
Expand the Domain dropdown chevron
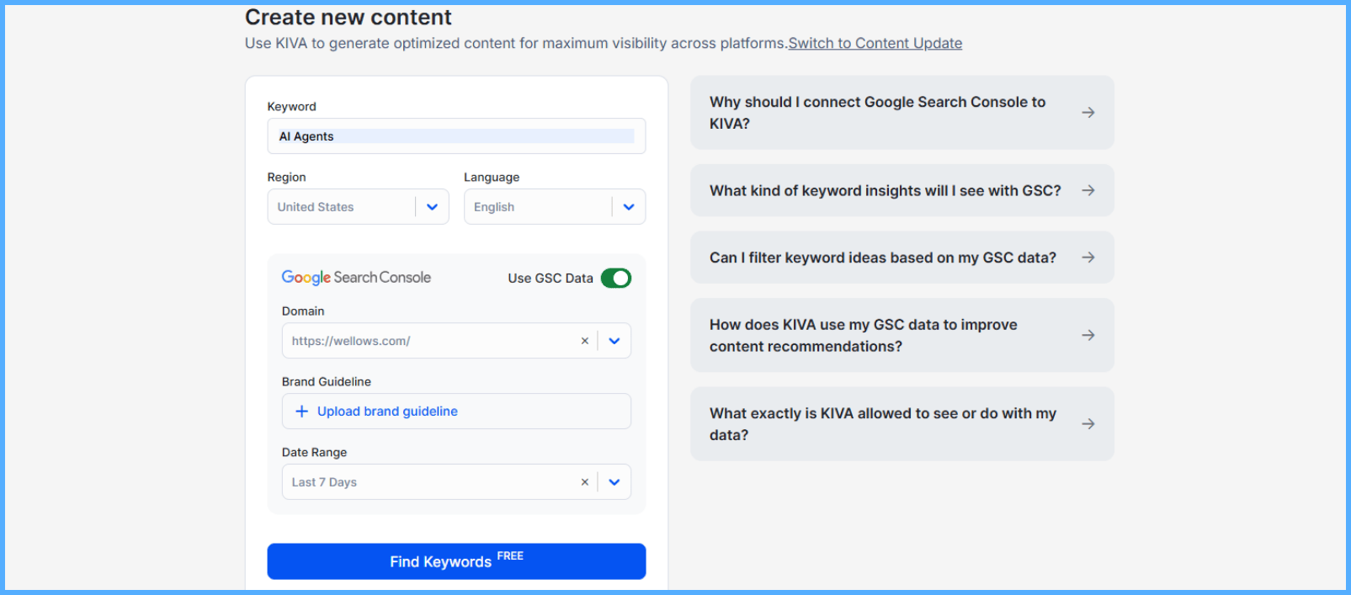[614, 341]
